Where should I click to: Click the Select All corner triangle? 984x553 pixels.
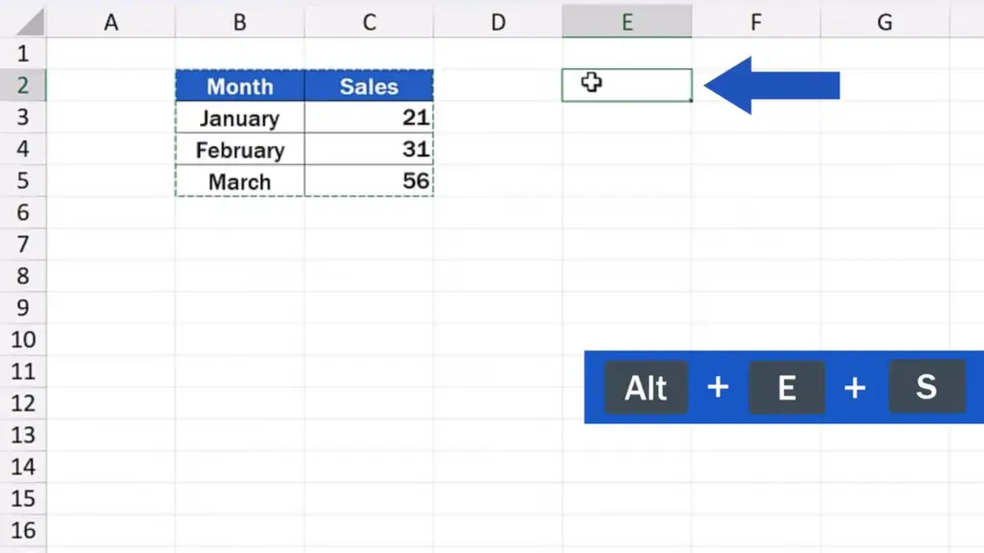click(x=30, y=22)
